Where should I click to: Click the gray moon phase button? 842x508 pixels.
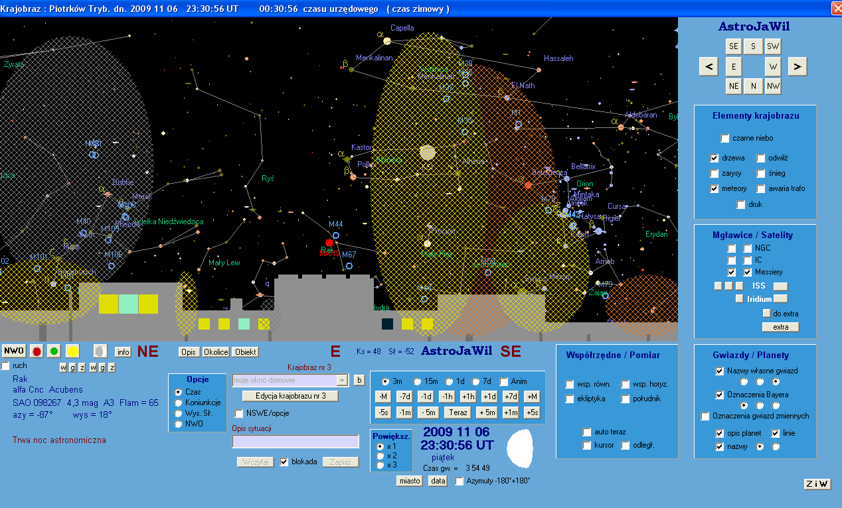(100, 351)
